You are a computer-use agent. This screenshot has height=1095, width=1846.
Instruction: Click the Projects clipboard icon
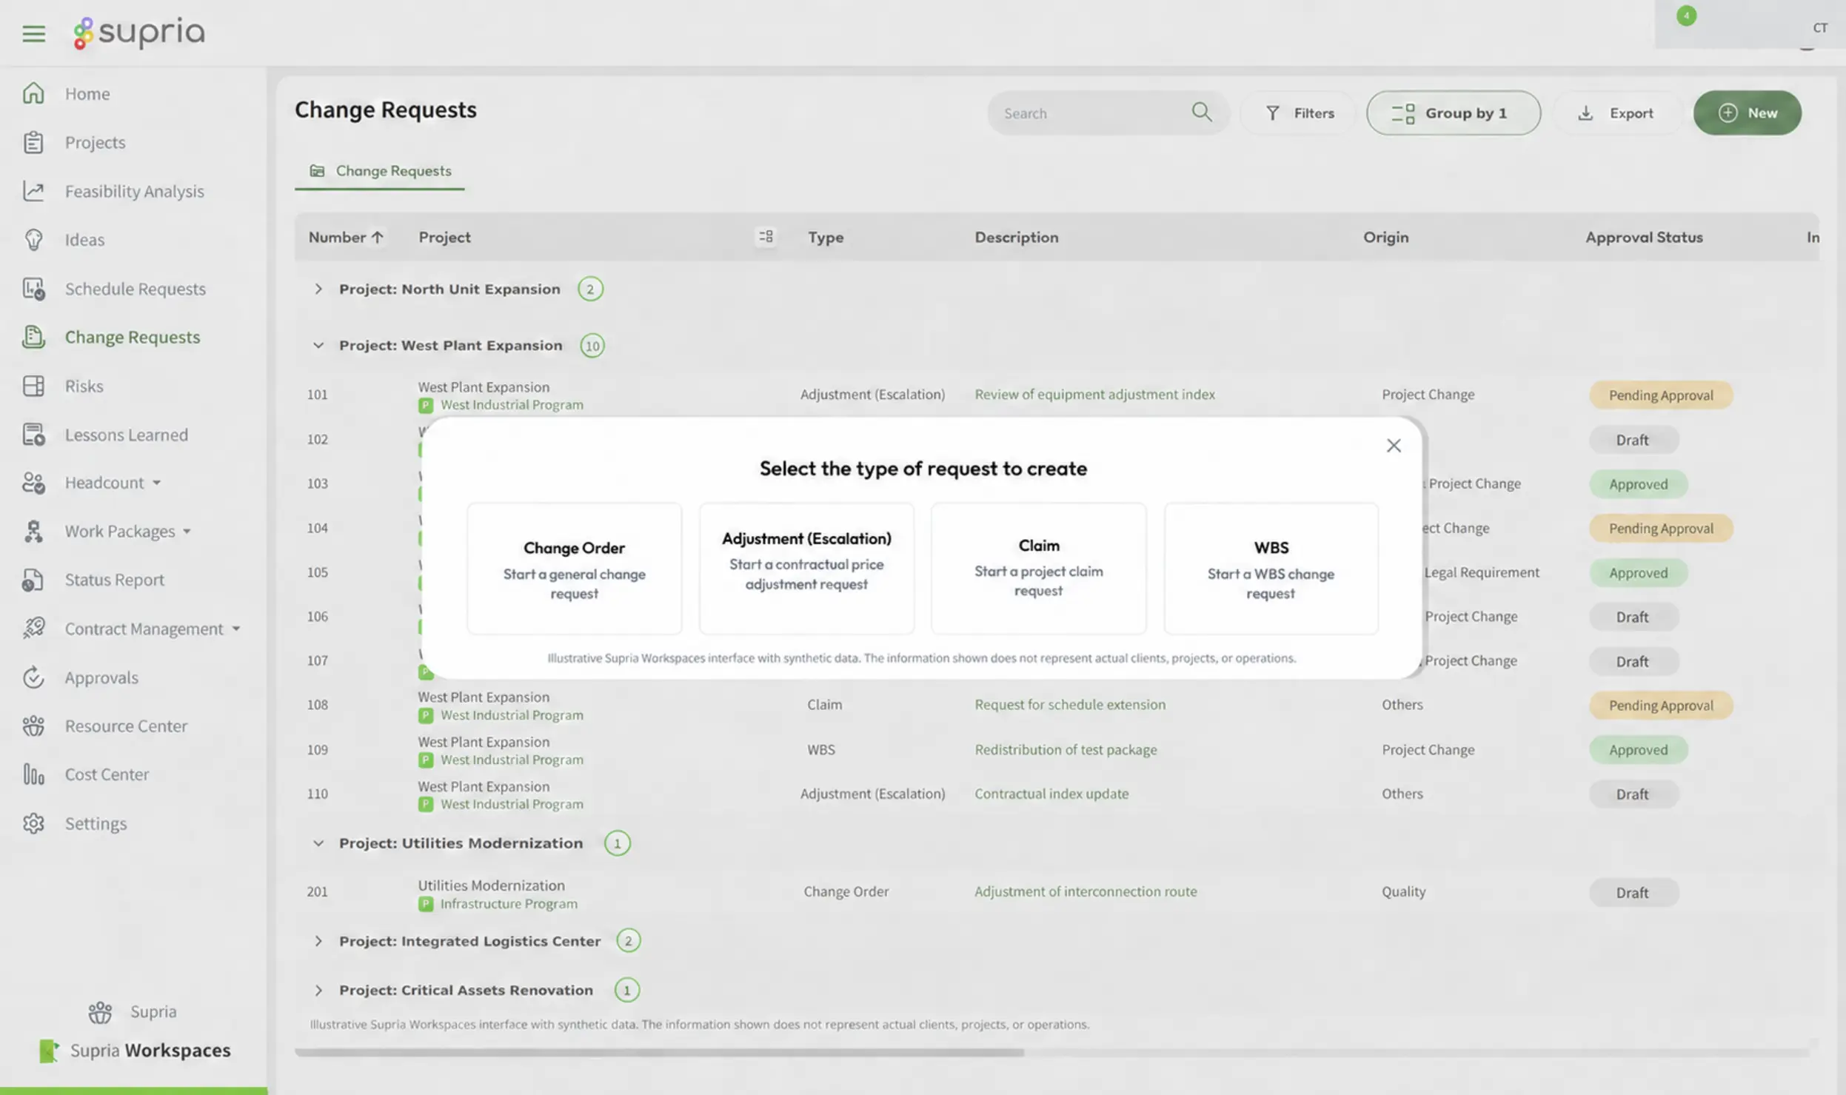coord(33,142)
